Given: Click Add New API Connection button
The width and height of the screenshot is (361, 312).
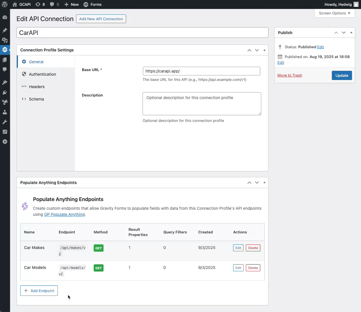Looking at the screenshot, I should 101,19.
